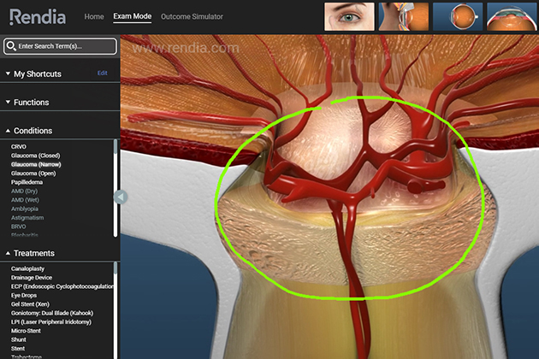The width and height of the screenshot is (539, 359).
Task: Click Edit next to My Shortcuts
Action: (103, 74)
